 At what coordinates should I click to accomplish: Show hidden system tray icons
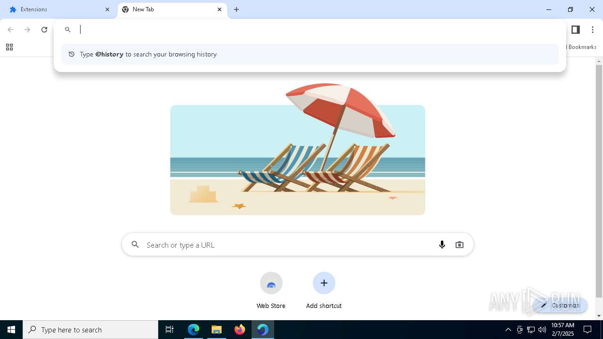click(508, 330)
